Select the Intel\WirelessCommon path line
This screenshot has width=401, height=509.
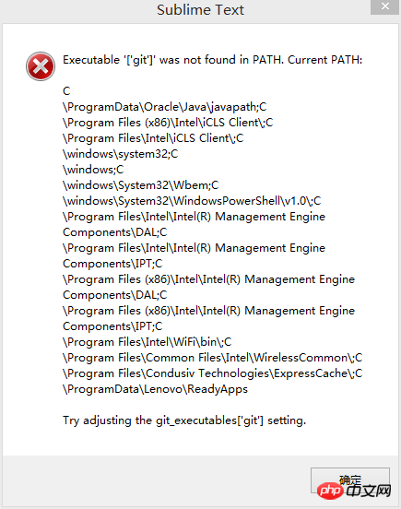pyautogui.click(x=213, y=358)
